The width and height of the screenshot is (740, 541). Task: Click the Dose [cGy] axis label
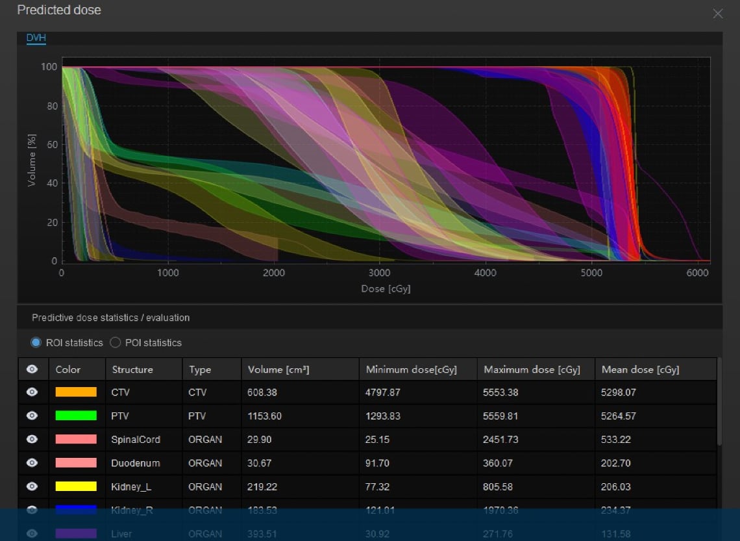click(386, 288)
